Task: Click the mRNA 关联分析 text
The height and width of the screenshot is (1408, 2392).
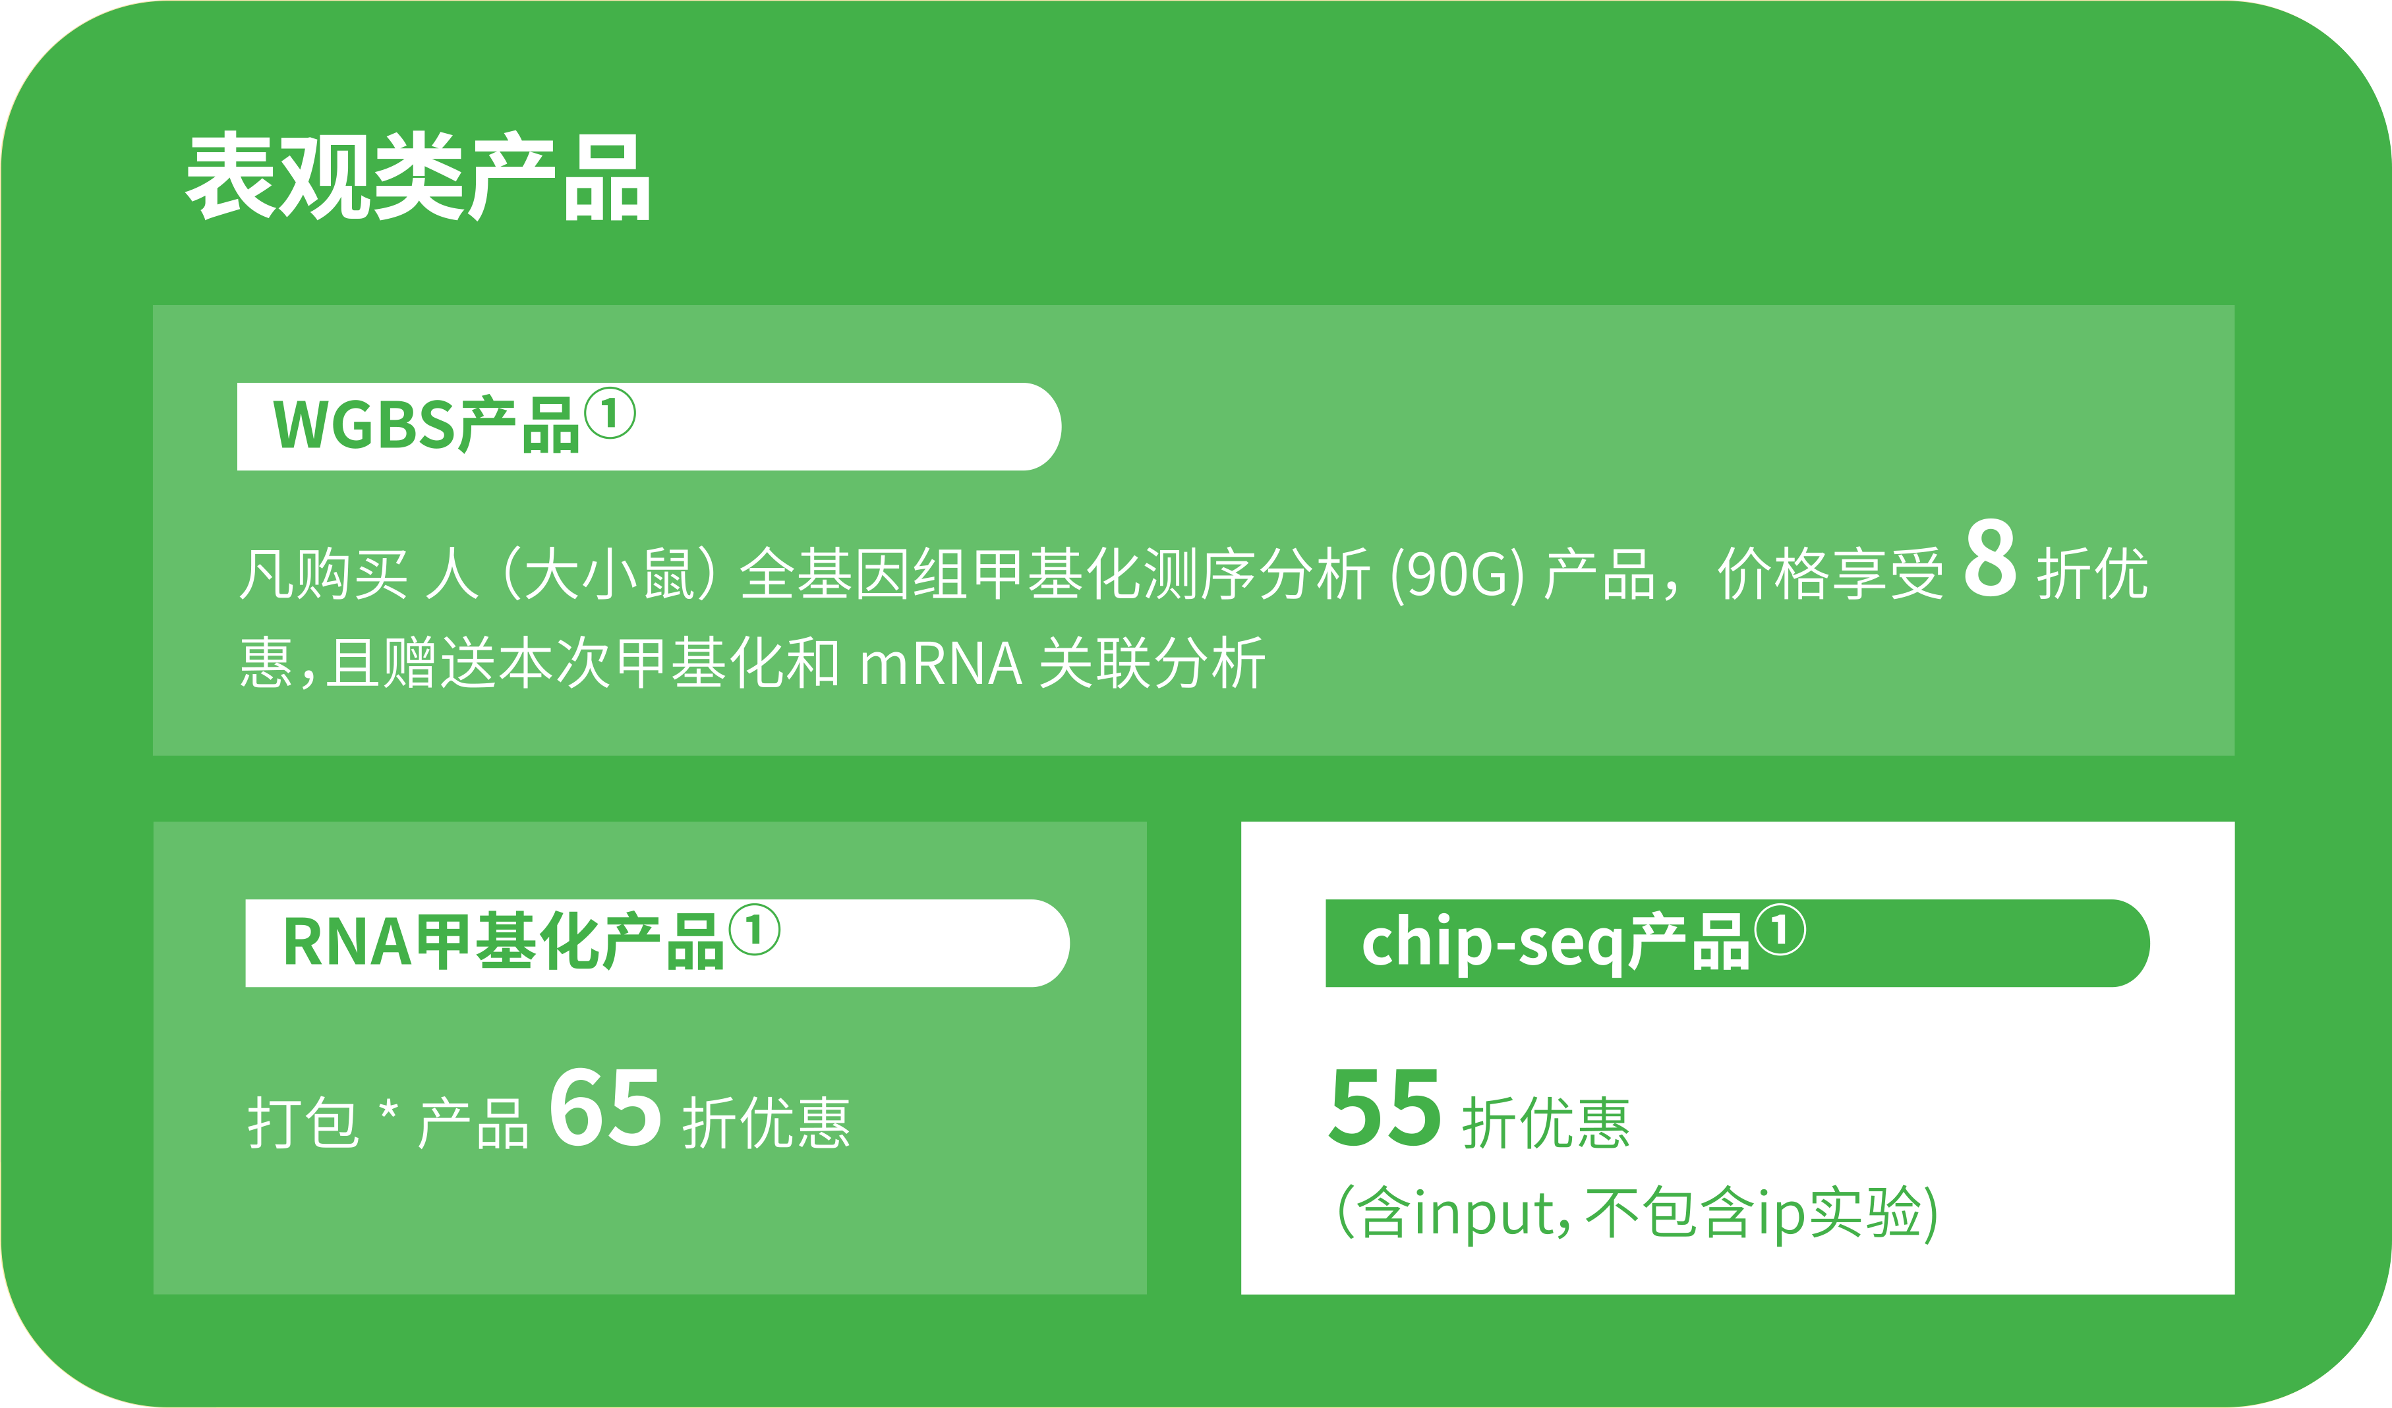Action: 1061,663
